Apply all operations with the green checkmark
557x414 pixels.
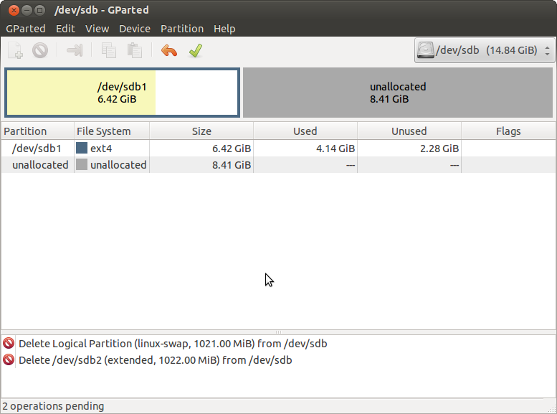195,51
